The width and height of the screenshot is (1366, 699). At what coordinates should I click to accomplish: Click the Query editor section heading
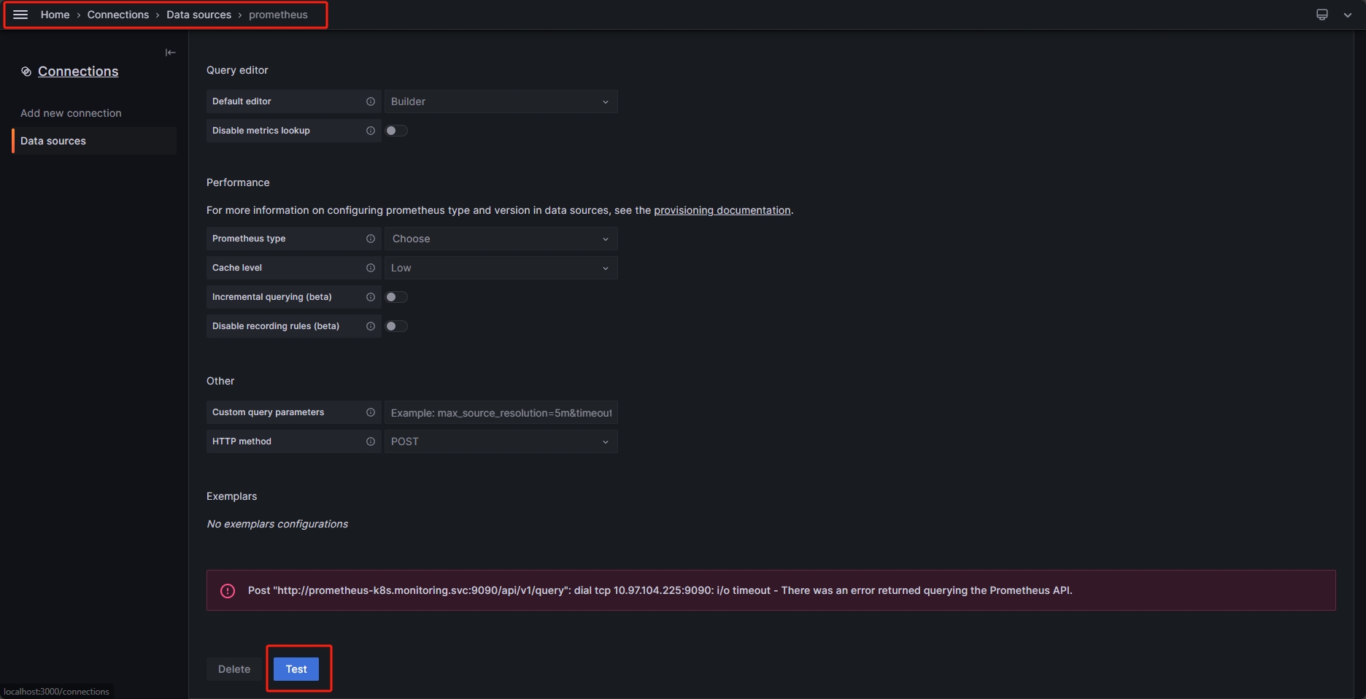coord(237,70)
